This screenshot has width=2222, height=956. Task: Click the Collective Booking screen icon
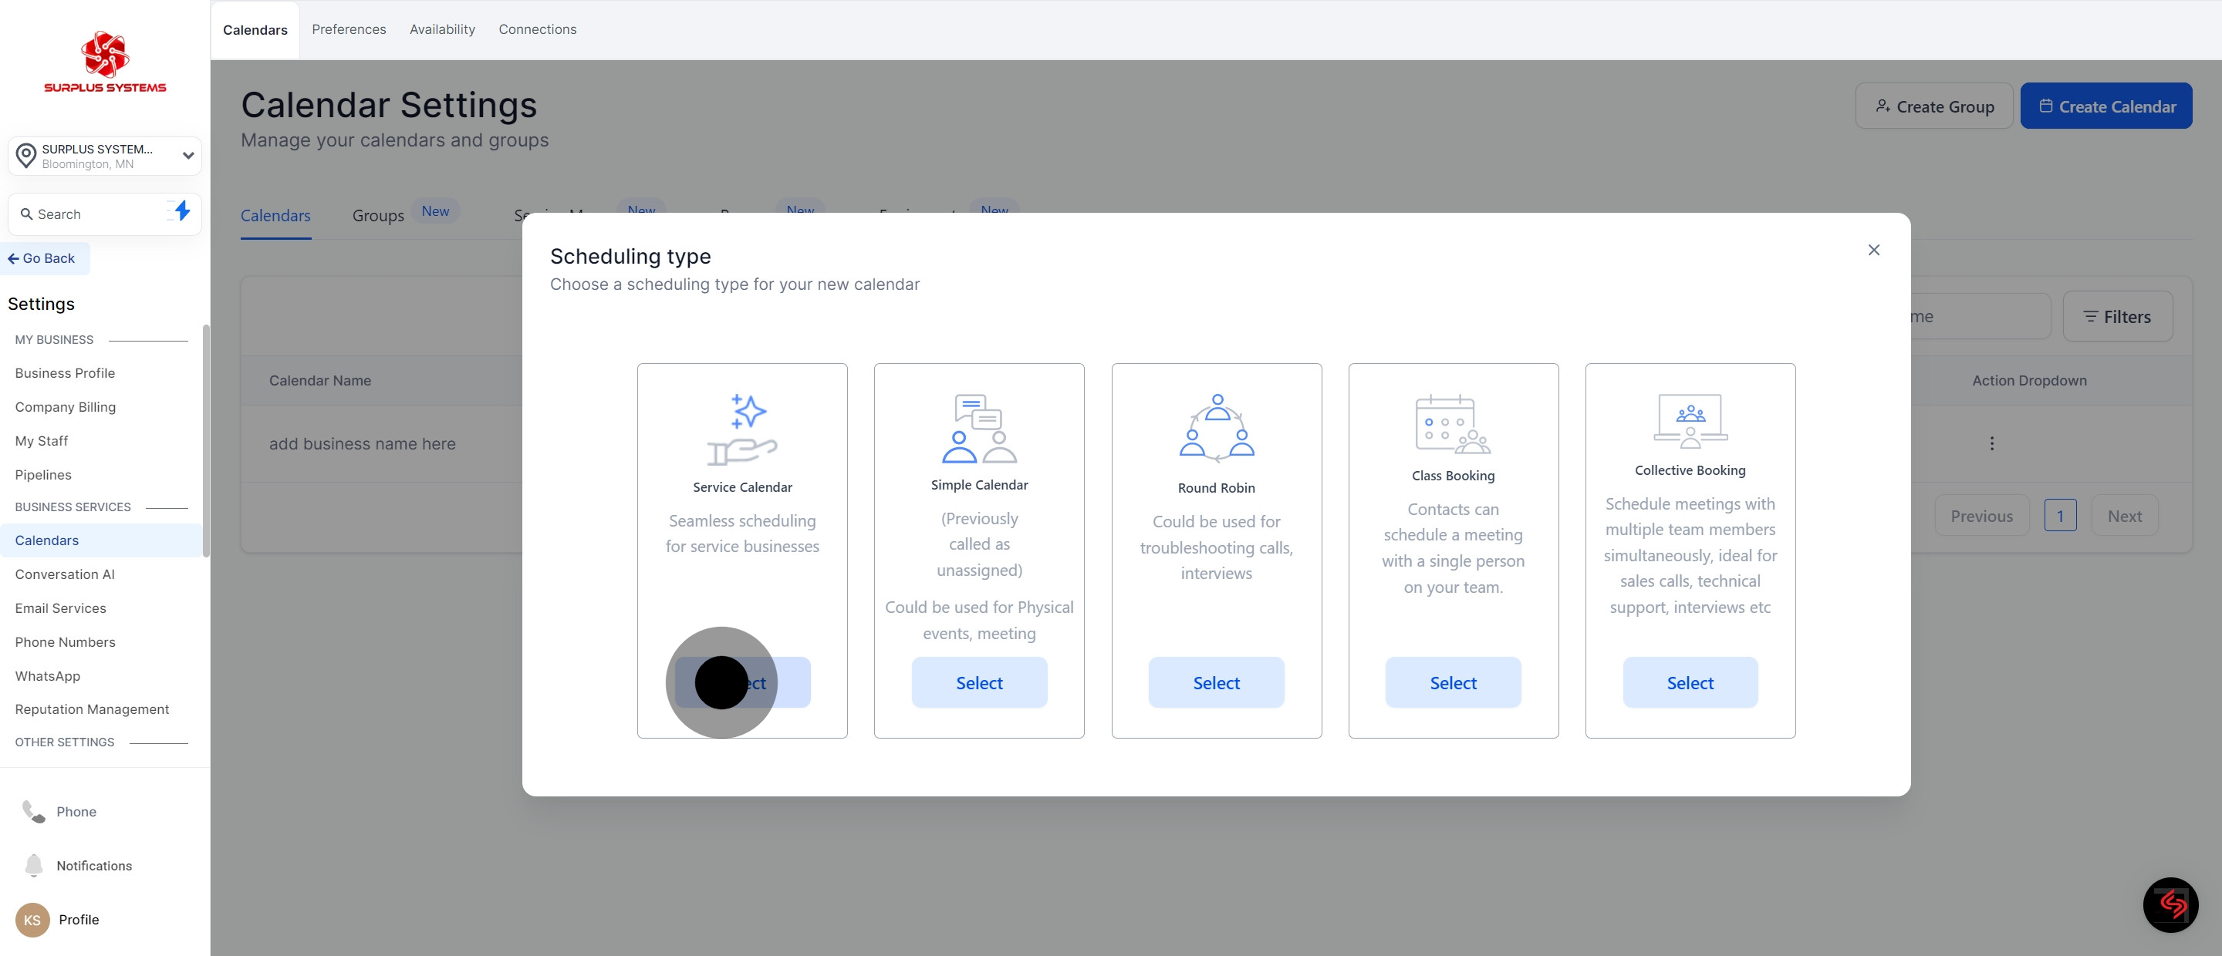(1690, 421)
